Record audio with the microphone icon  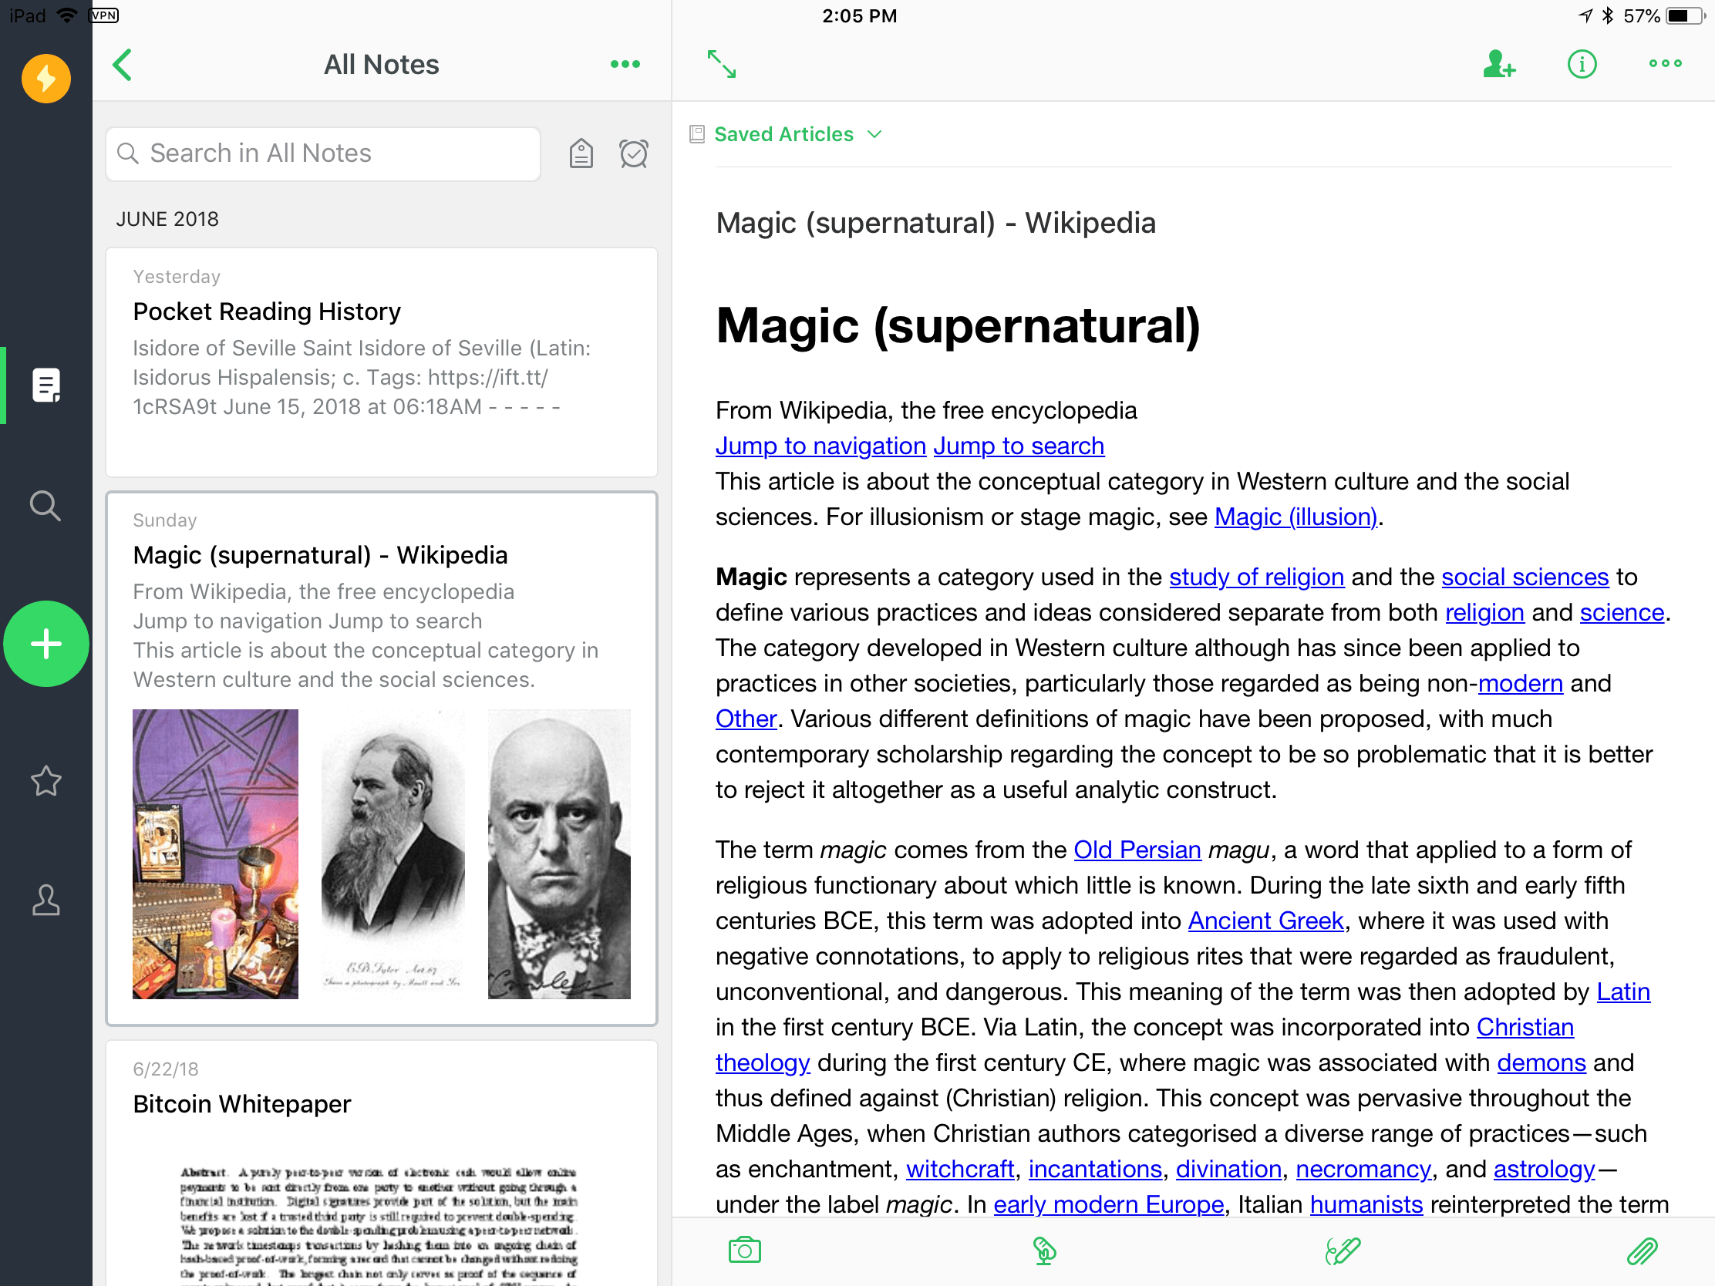(1044, 1250)
